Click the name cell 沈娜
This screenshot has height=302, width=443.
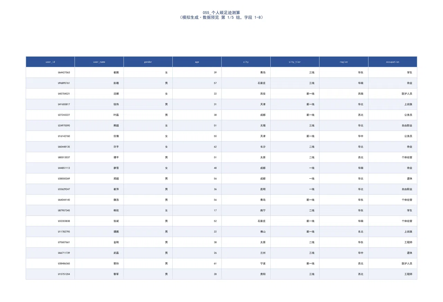(99, 94)
